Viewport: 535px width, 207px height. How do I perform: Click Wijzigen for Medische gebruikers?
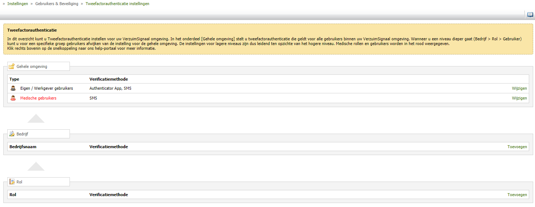519,98
